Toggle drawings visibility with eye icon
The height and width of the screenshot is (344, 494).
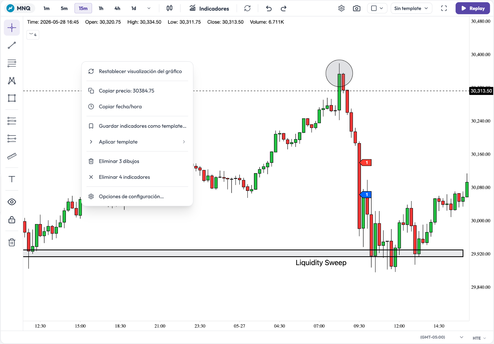pos(12,202)
